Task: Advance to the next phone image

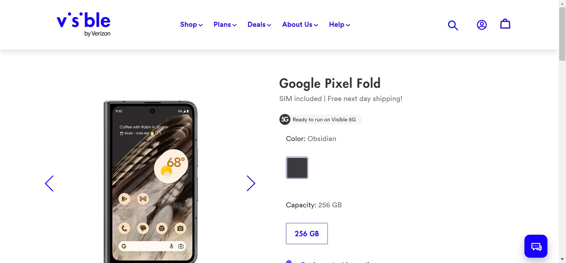Action: pyautogui.click(x=251, y=183)
